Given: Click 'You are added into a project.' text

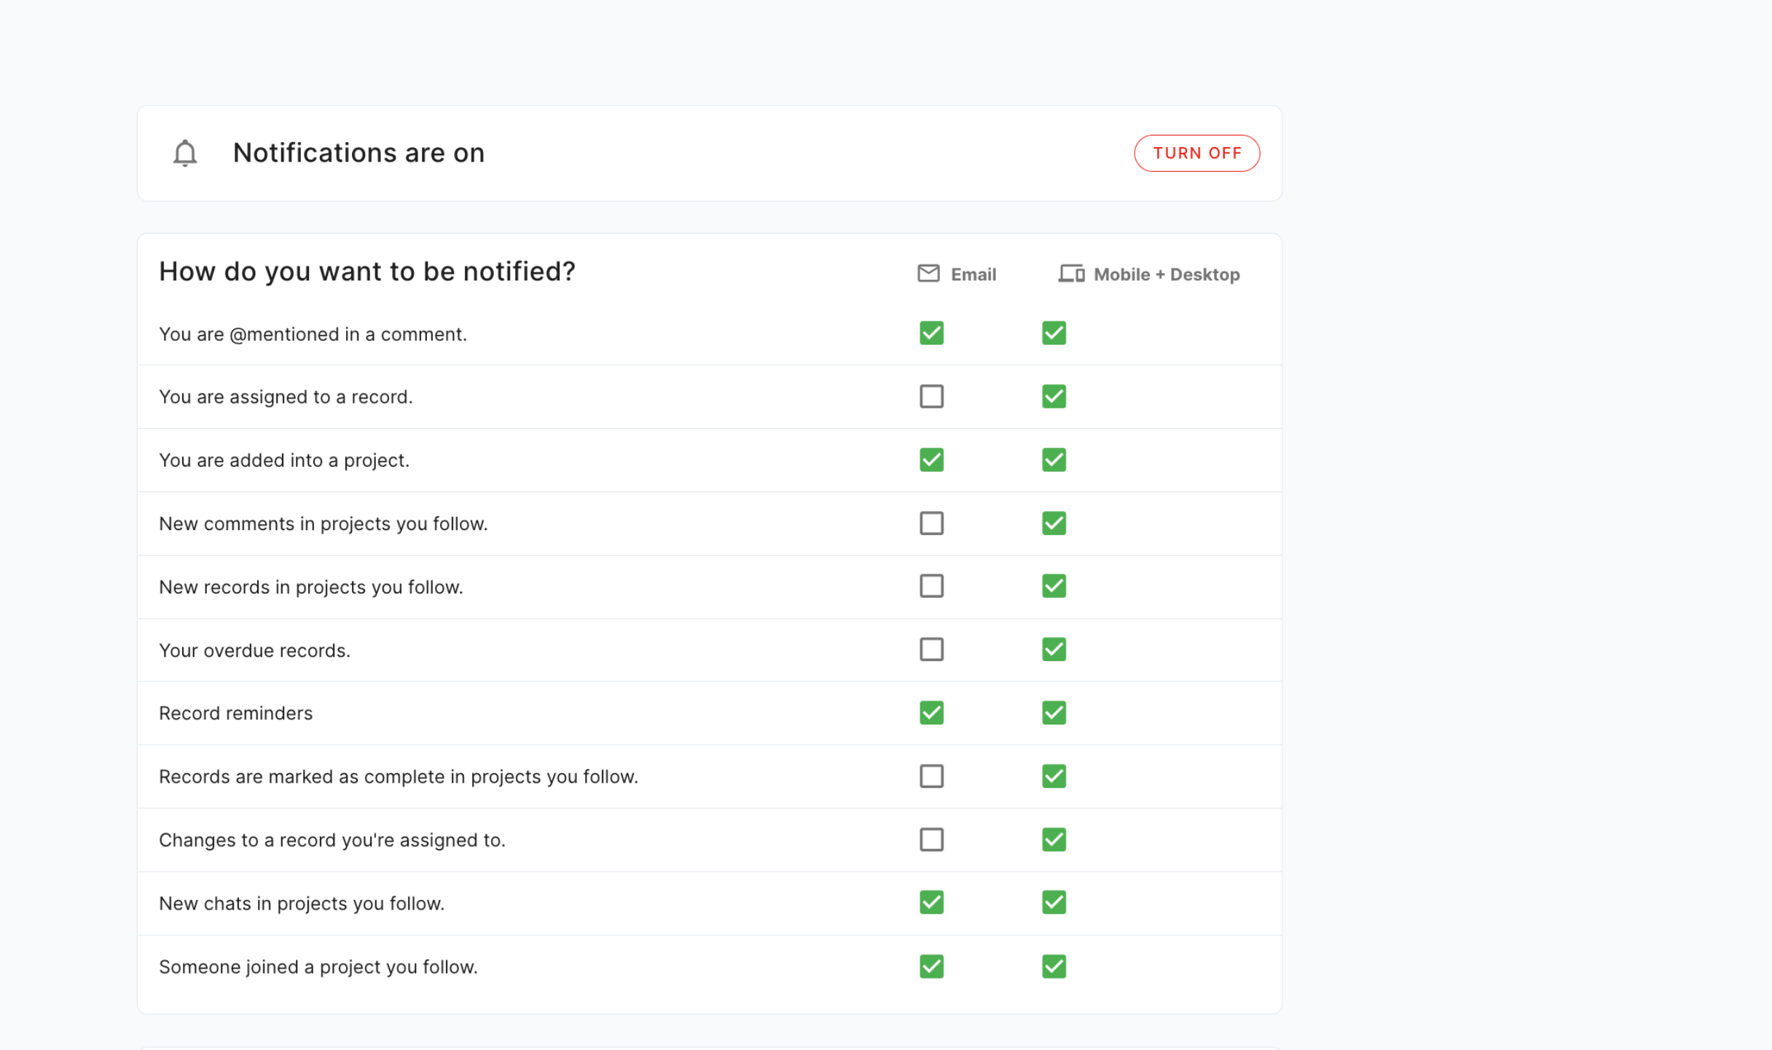Looking at the screenshot, I should [x=284, y=460].
